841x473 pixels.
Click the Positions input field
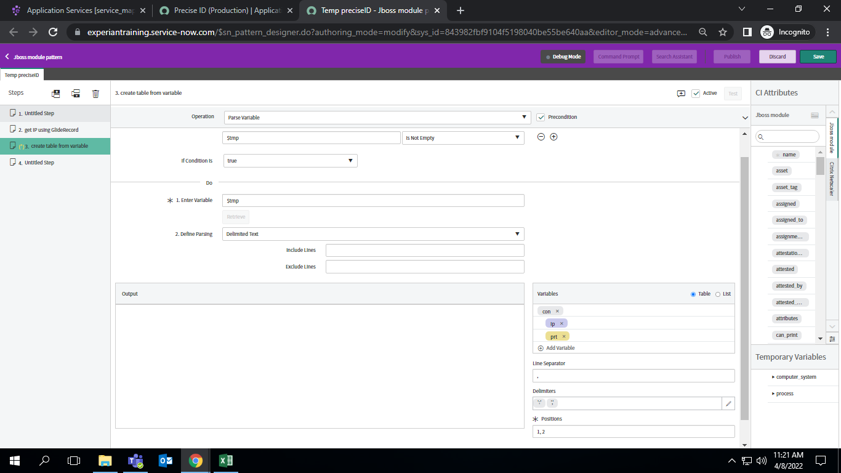[x=634, y=431]
